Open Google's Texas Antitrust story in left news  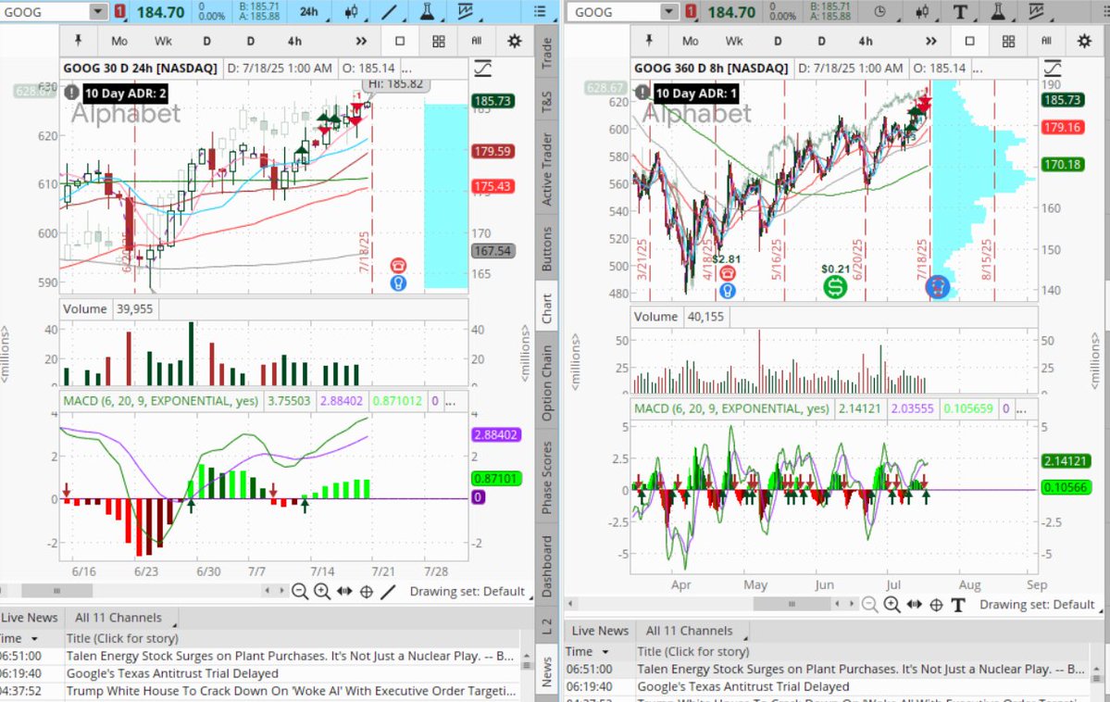pos(172,673)
